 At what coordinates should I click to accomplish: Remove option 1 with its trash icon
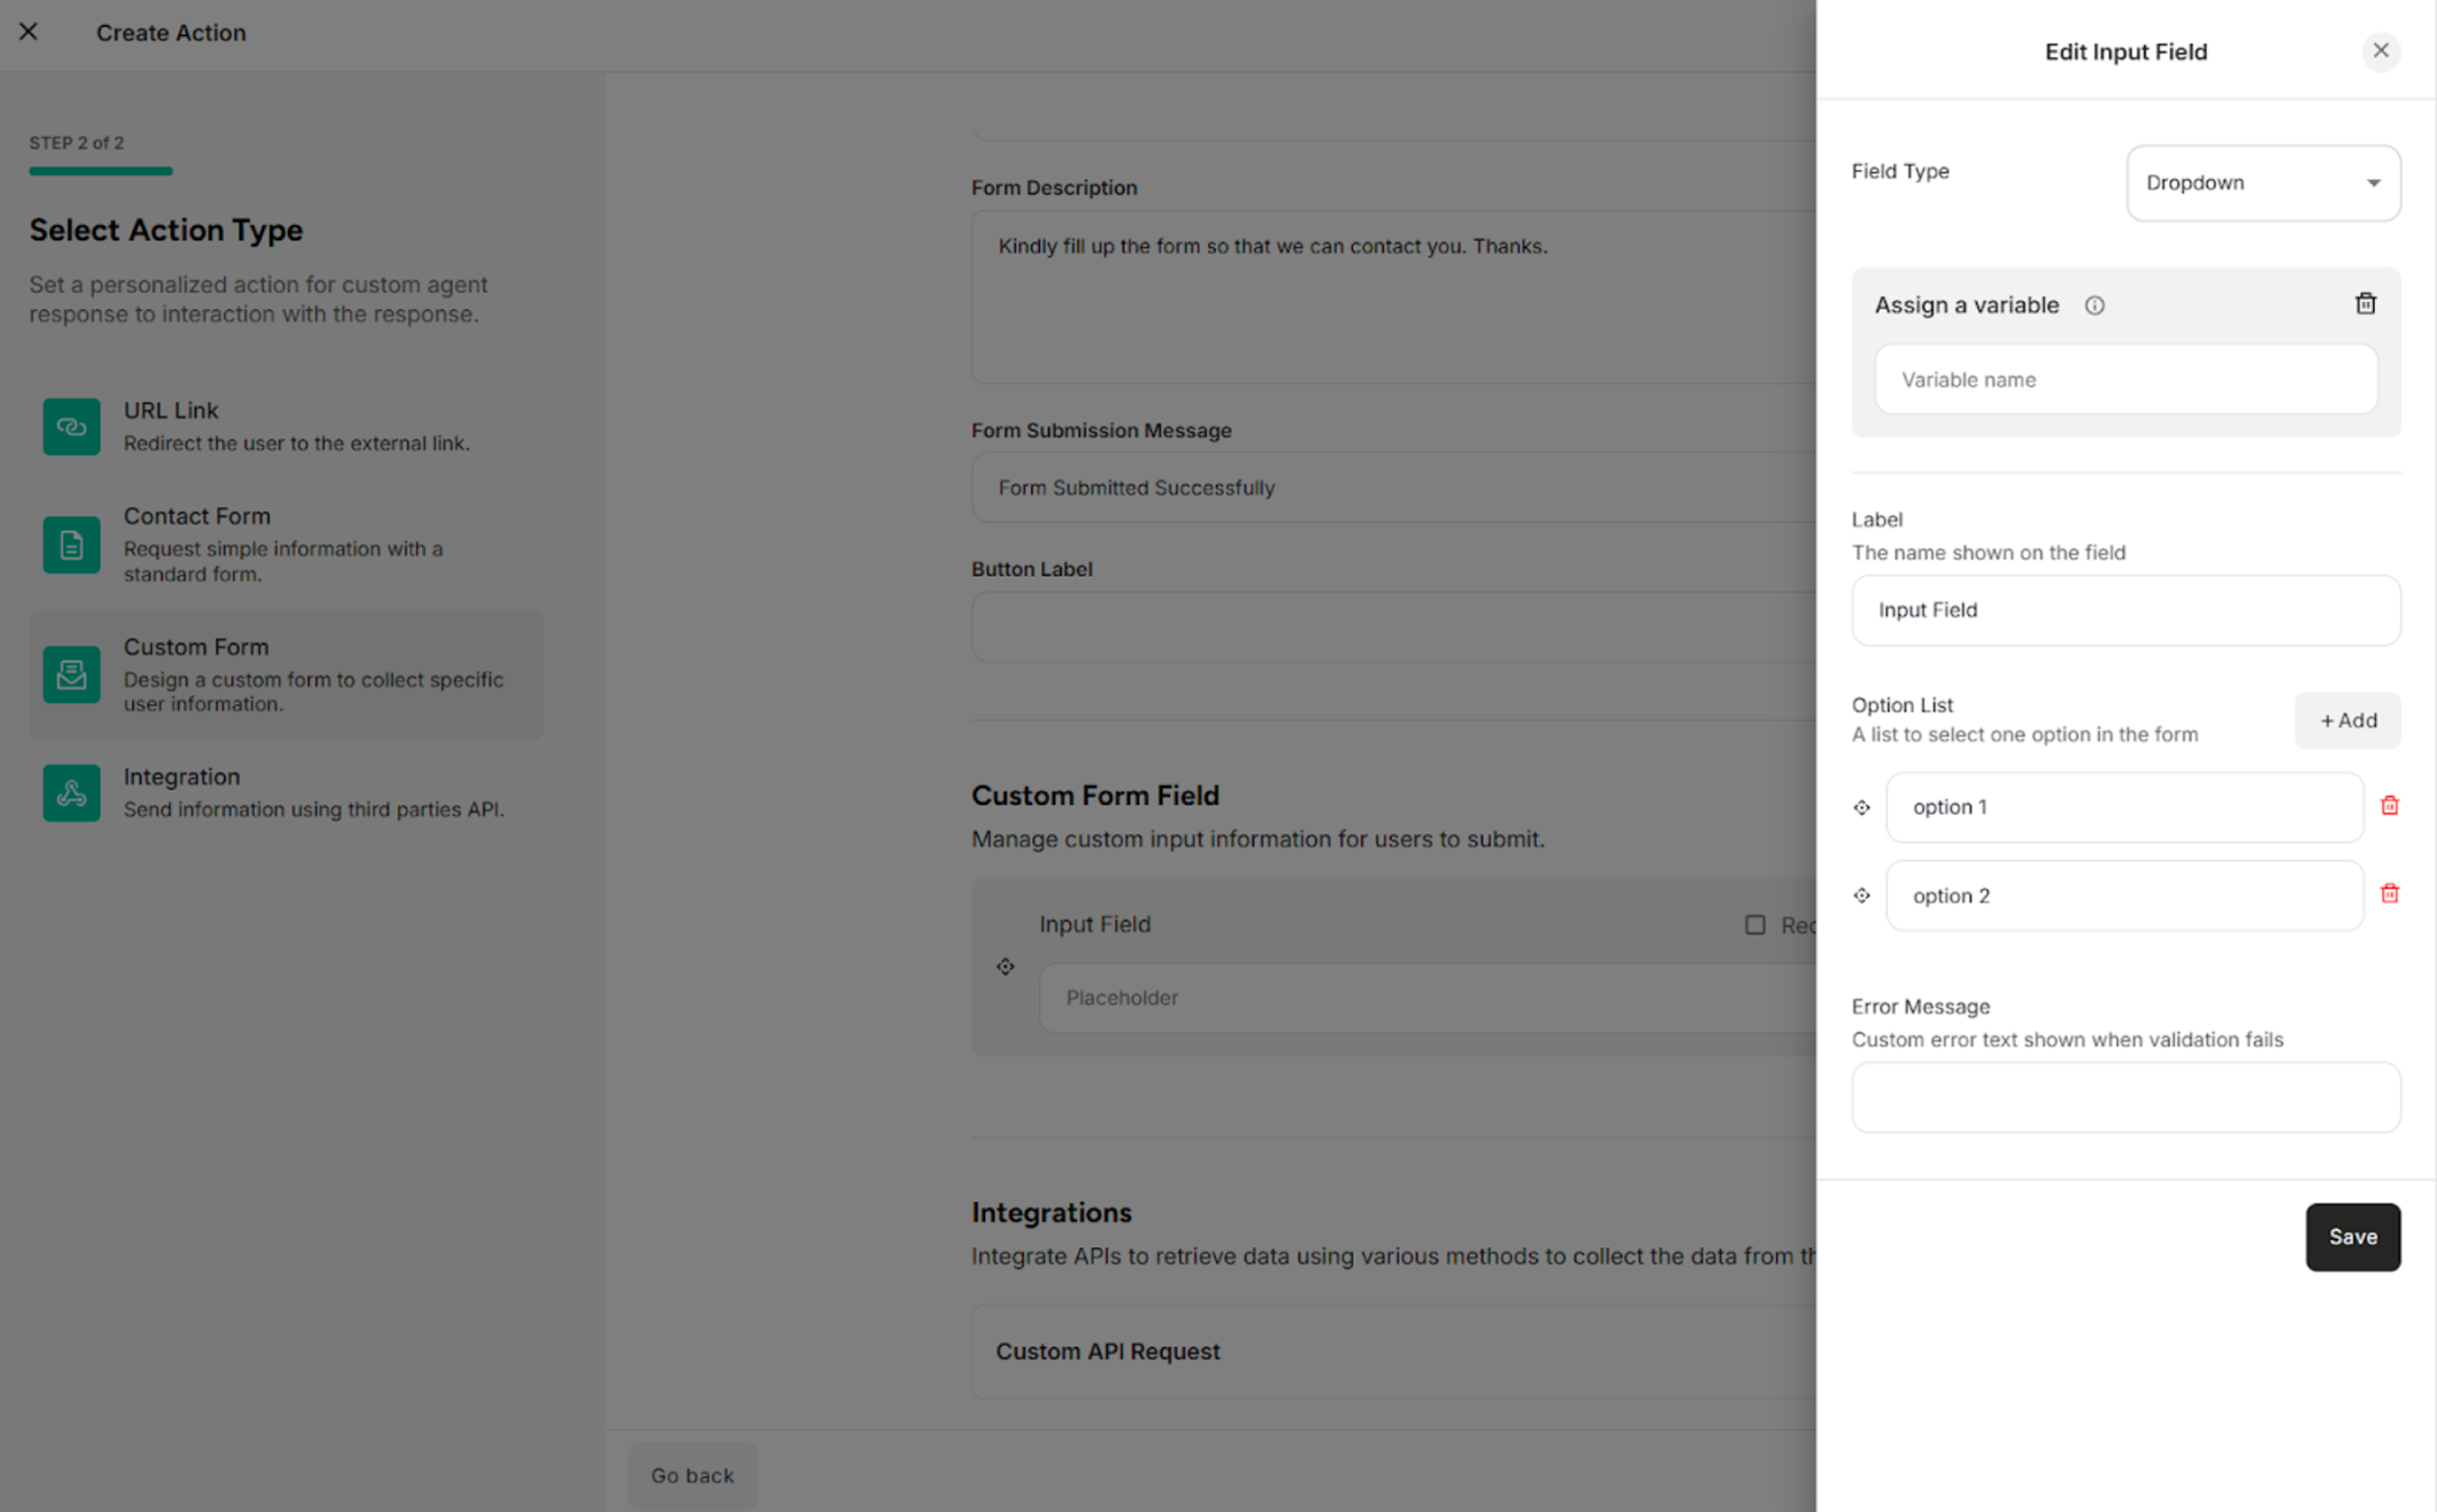click(2390, 805)
